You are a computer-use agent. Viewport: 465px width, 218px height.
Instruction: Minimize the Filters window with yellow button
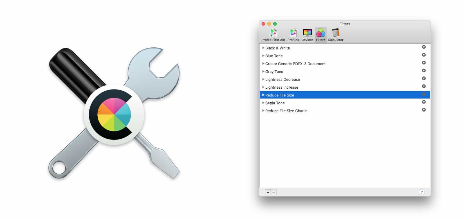269,24
